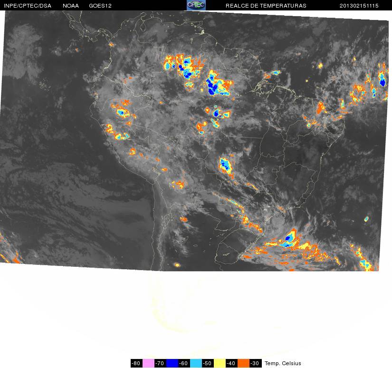Select the yellow legend color swatch
392x368 pixels.
point(220,363)
